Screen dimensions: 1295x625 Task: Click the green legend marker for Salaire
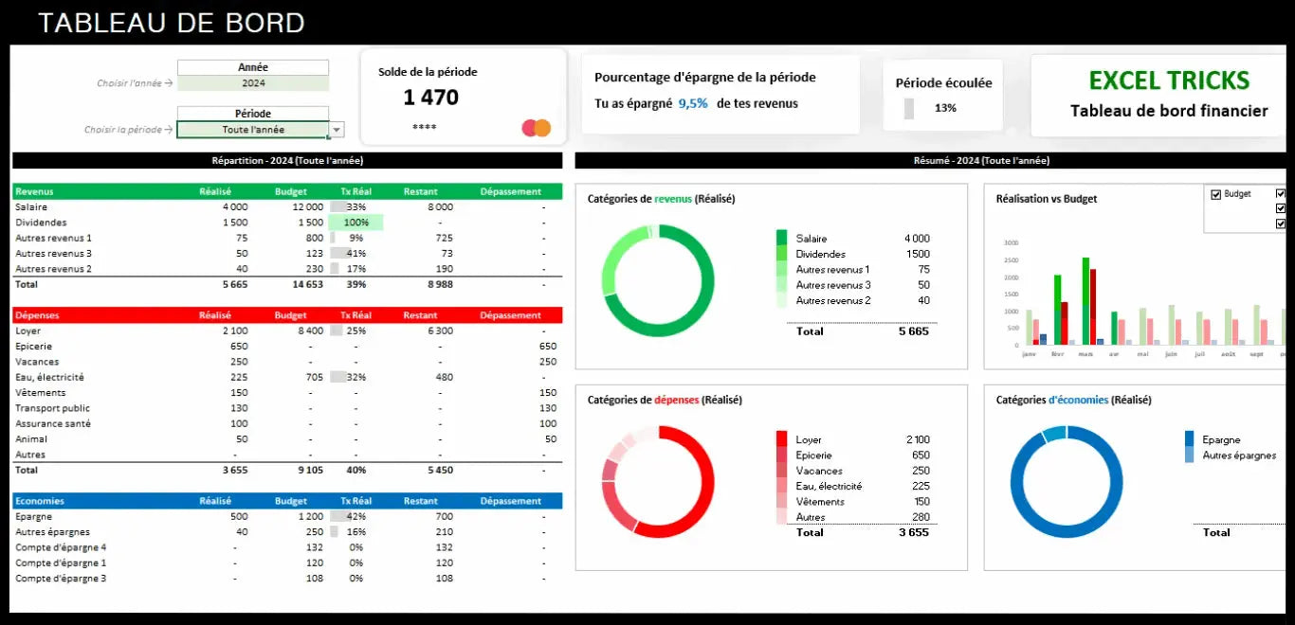coord(780,238)
